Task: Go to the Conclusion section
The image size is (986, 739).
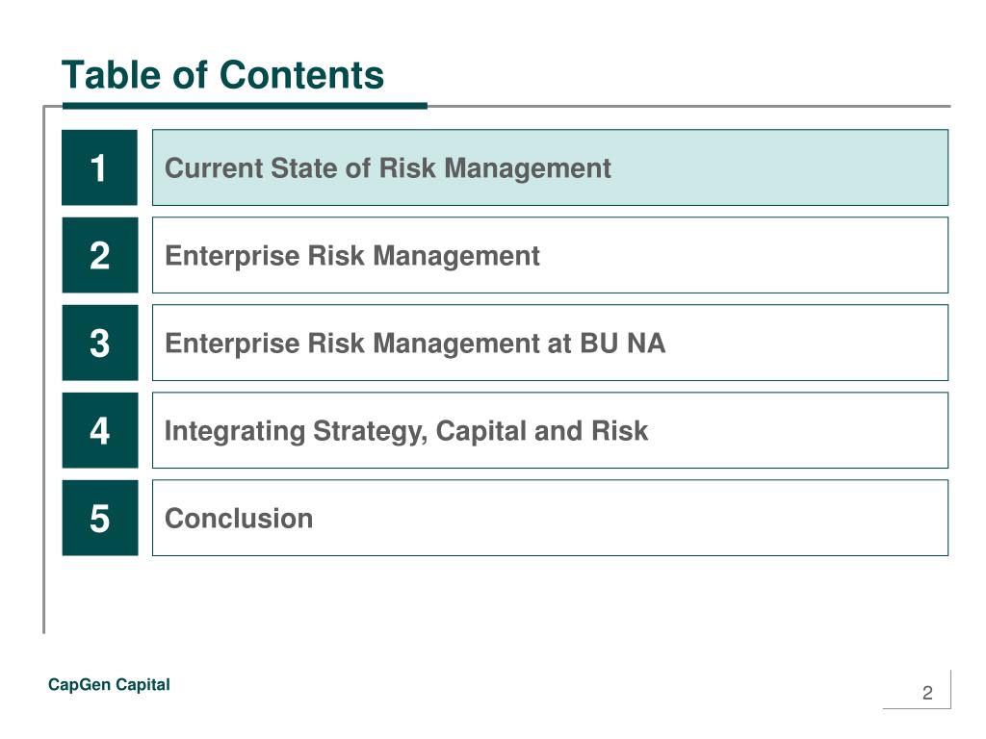Action: point(239,519)
